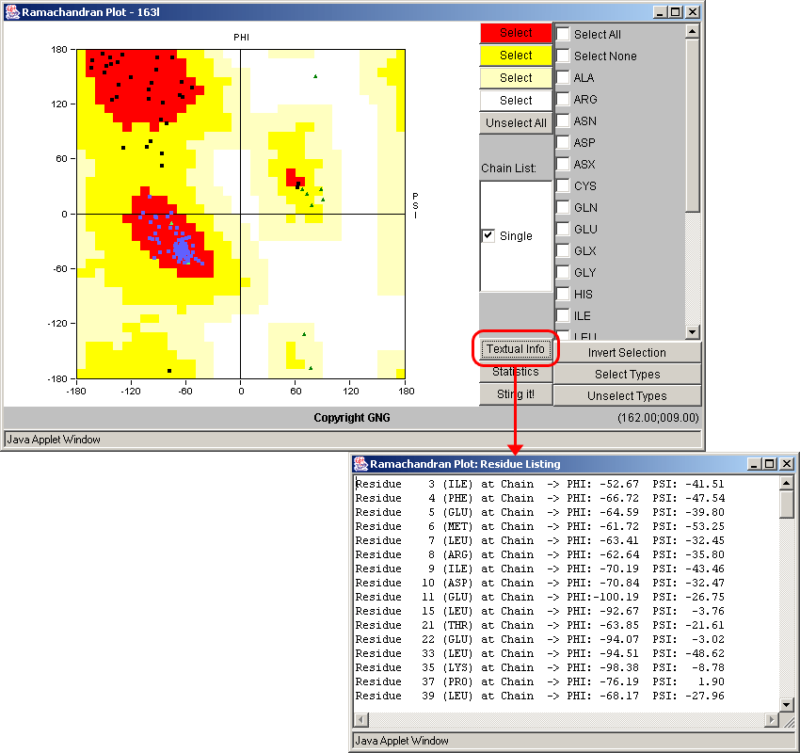The image size is (800, 753).
Task: Click the Residue 7 (LEU) line
Action: point(540,540)
